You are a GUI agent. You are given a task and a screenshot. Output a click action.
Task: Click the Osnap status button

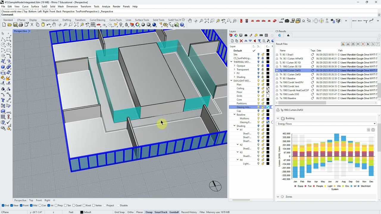tap(149, 212)
